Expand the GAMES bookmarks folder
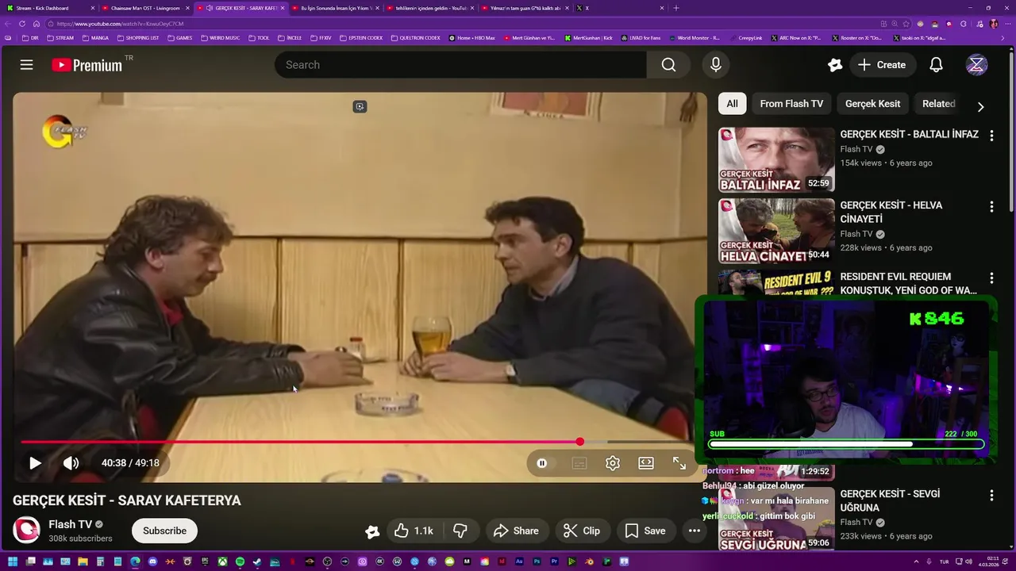This screenshot has width=1016, height=571. (180, 38)
